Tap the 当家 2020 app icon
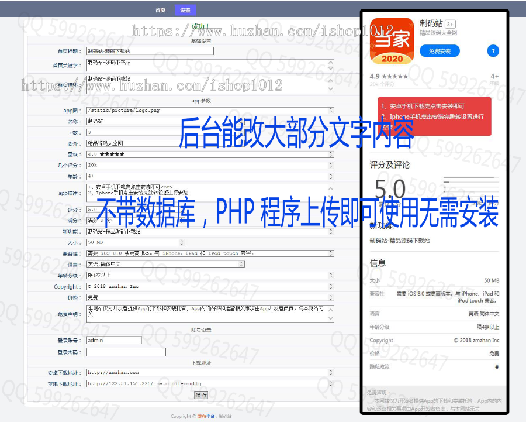Image resolution: width=526 pixels, height=422 pixels. click(x=392, y=40)
